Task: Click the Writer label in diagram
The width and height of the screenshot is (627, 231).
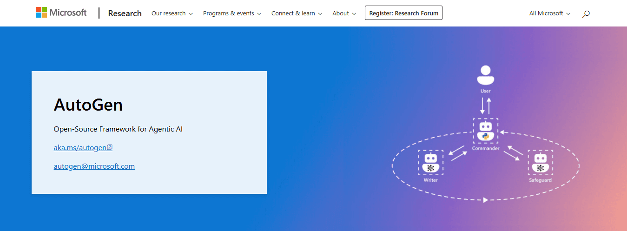Action: point(431,180)
